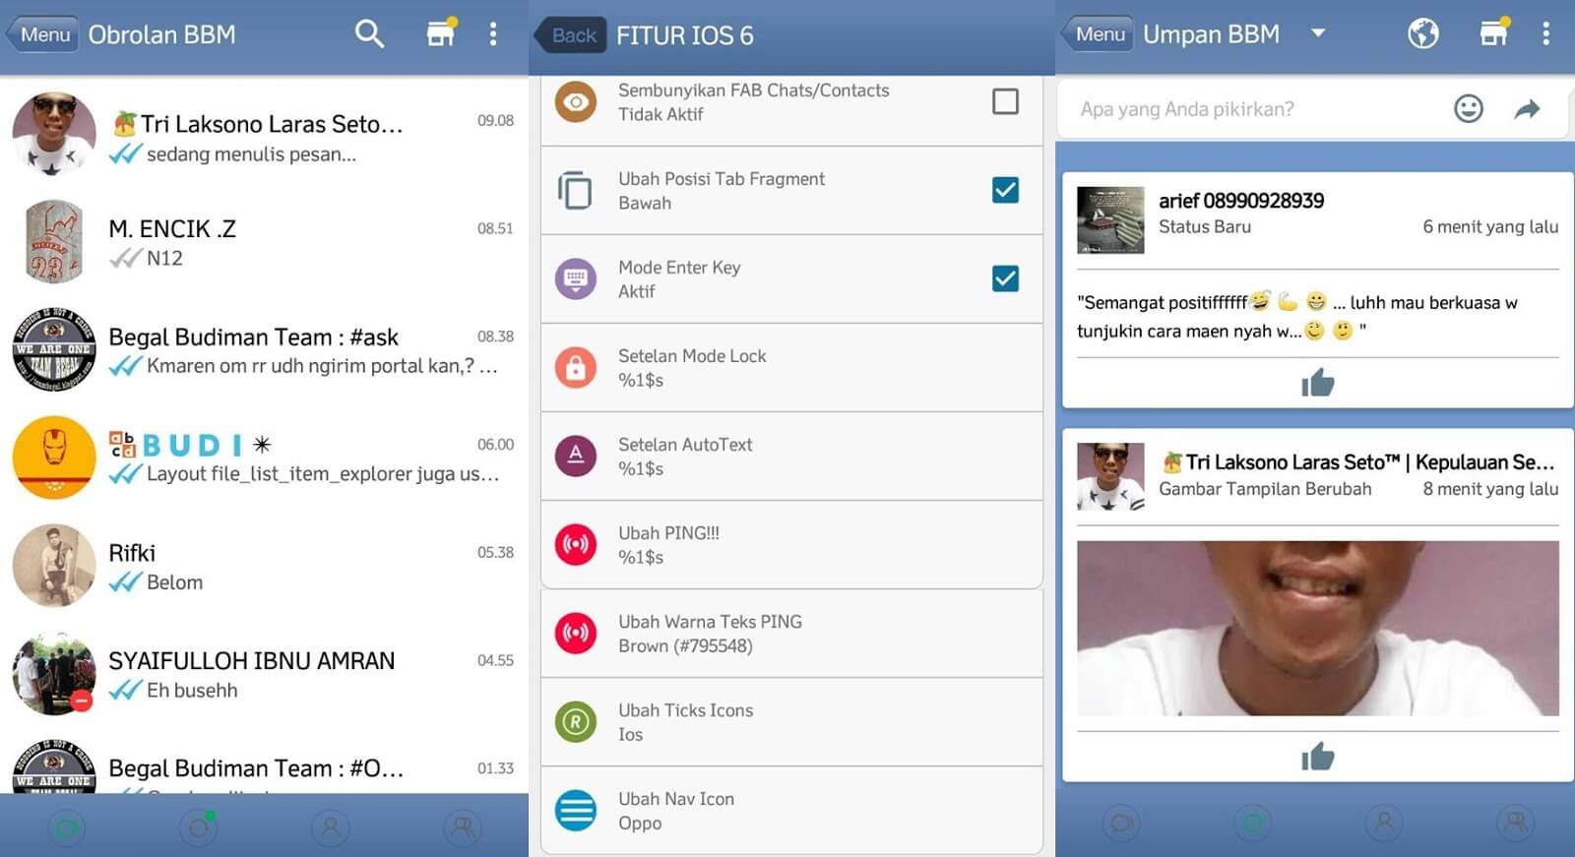Open chat 'M. ENCIK .Z'
The width and height of the screenshot is (1575, 857).
[x=264, y=243]
